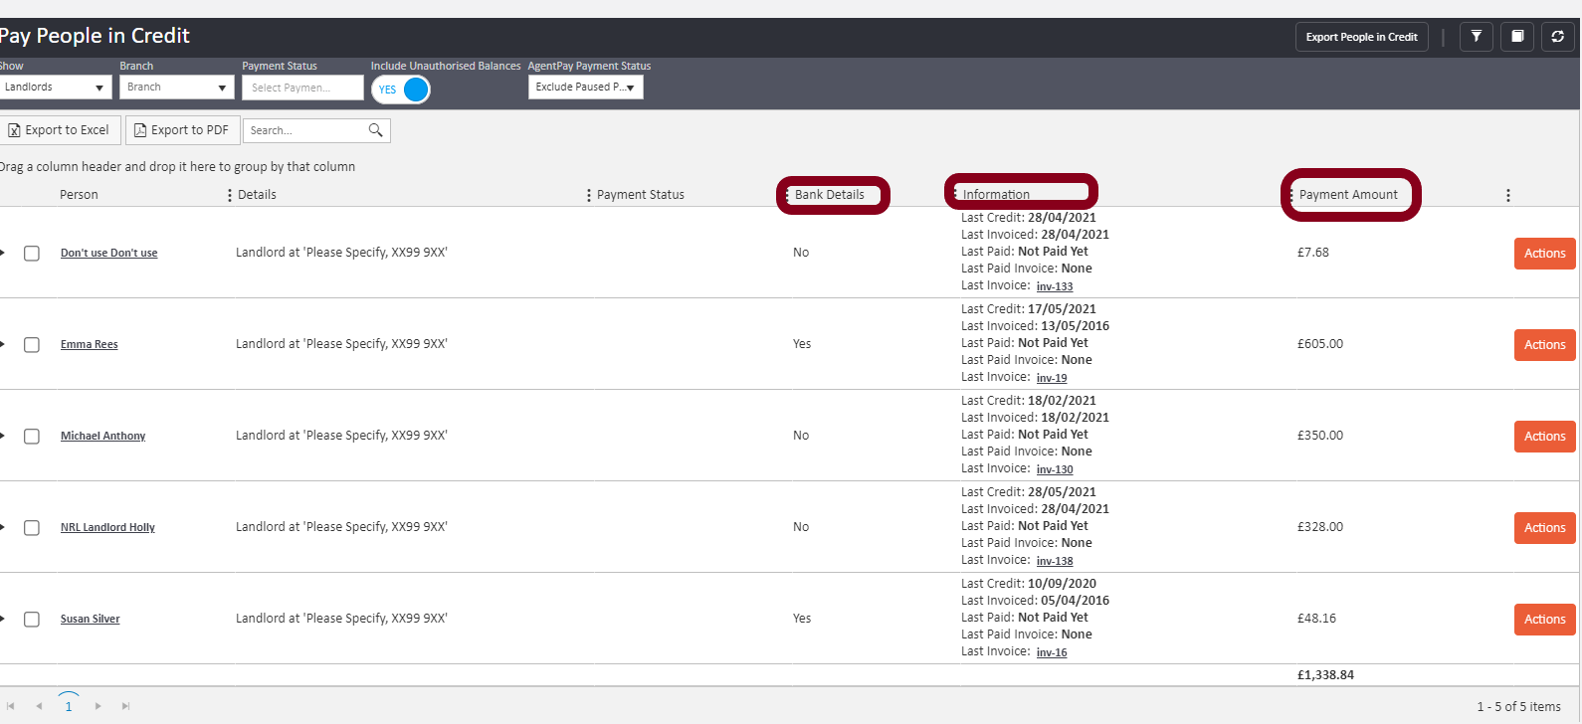Click the Search input field

tap(305, 130)
